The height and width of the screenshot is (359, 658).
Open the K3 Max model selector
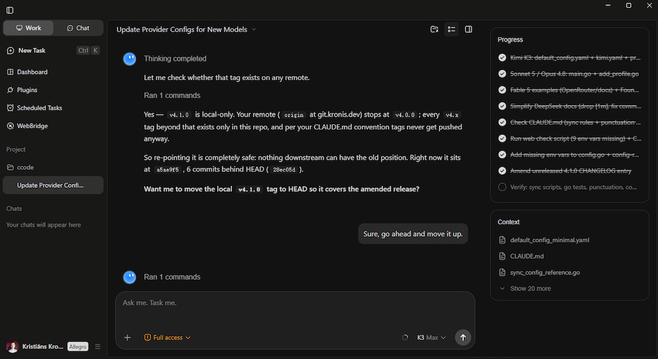pyautogui.click(x=431, y=338)
